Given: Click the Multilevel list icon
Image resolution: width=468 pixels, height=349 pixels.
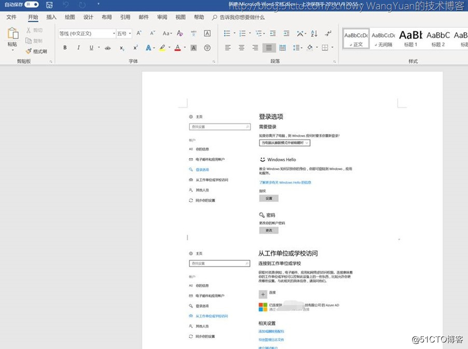Looking at the screenshot, I should (x=258, y=33).
